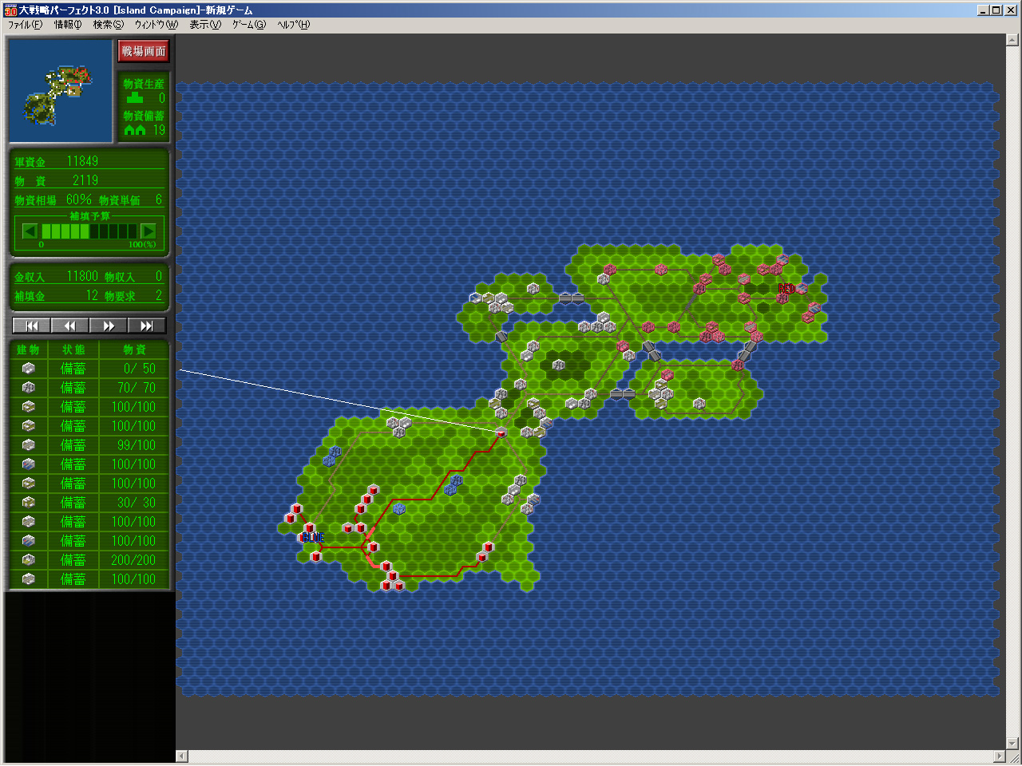Click the 金収入 value 11800
This screenshot has width=1022, height=766.
(82, 276)
